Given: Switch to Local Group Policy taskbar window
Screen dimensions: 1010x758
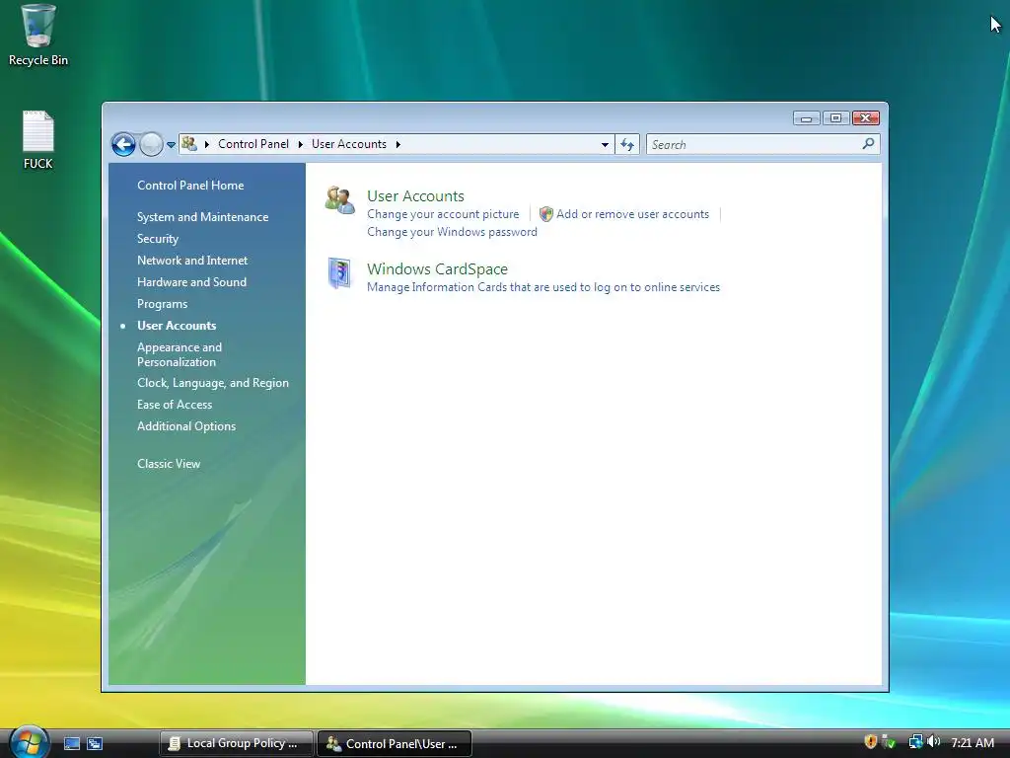Looking at the screenshot, I should pyautogui.click(x=237, y=744).
